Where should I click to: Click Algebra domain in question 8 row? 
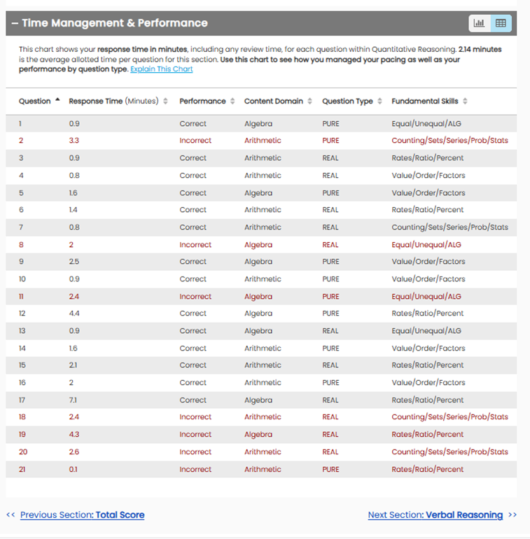(258, 245)
